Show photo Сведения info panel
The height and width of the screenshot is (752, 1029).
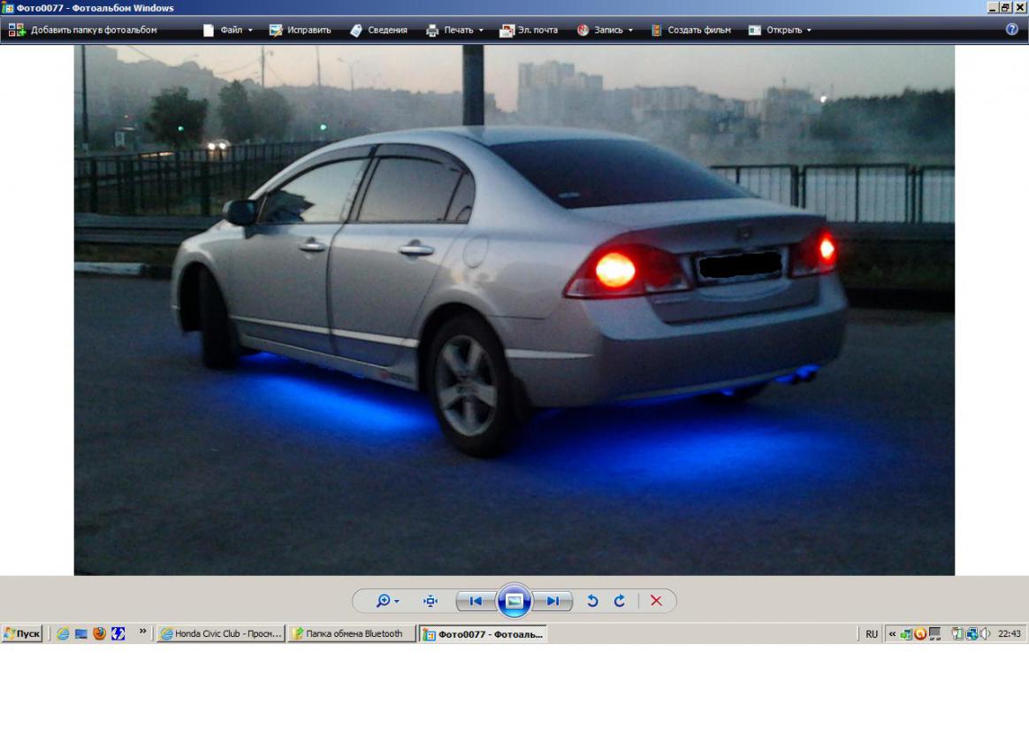coord(379,30)
